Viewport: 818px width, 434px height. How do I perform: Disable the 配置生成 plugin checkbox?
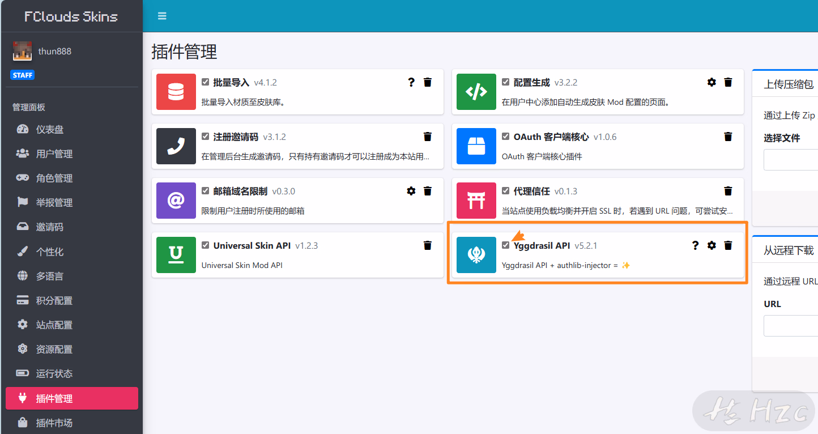(x=506, y=82)
